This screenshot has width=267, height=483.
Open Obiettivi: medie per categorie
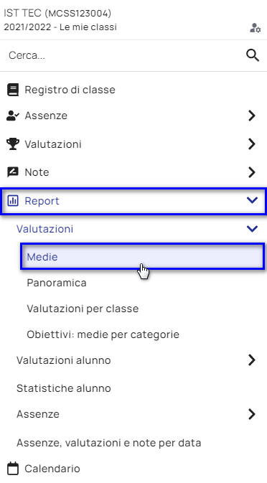pos(103,334)
